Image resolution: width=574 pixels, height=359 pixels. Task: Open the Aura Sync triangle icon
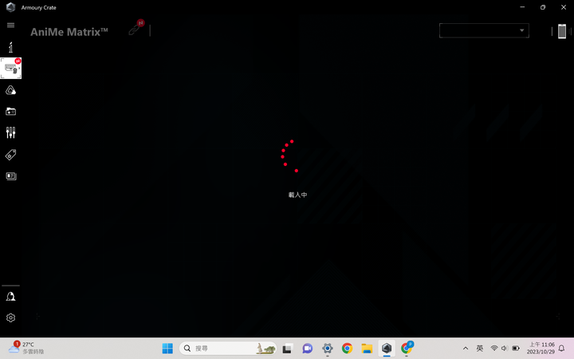pyautogui.click(x=10, y=90)
